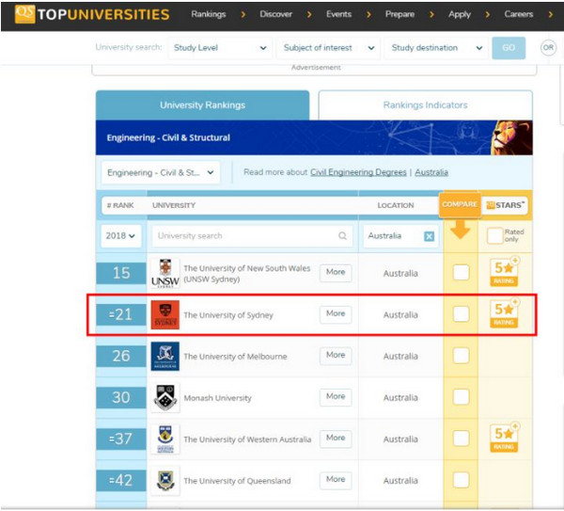Click The University of Queensland name
Image resolution: width=564 pixels, height=511 pixels.
click(237, 481)
